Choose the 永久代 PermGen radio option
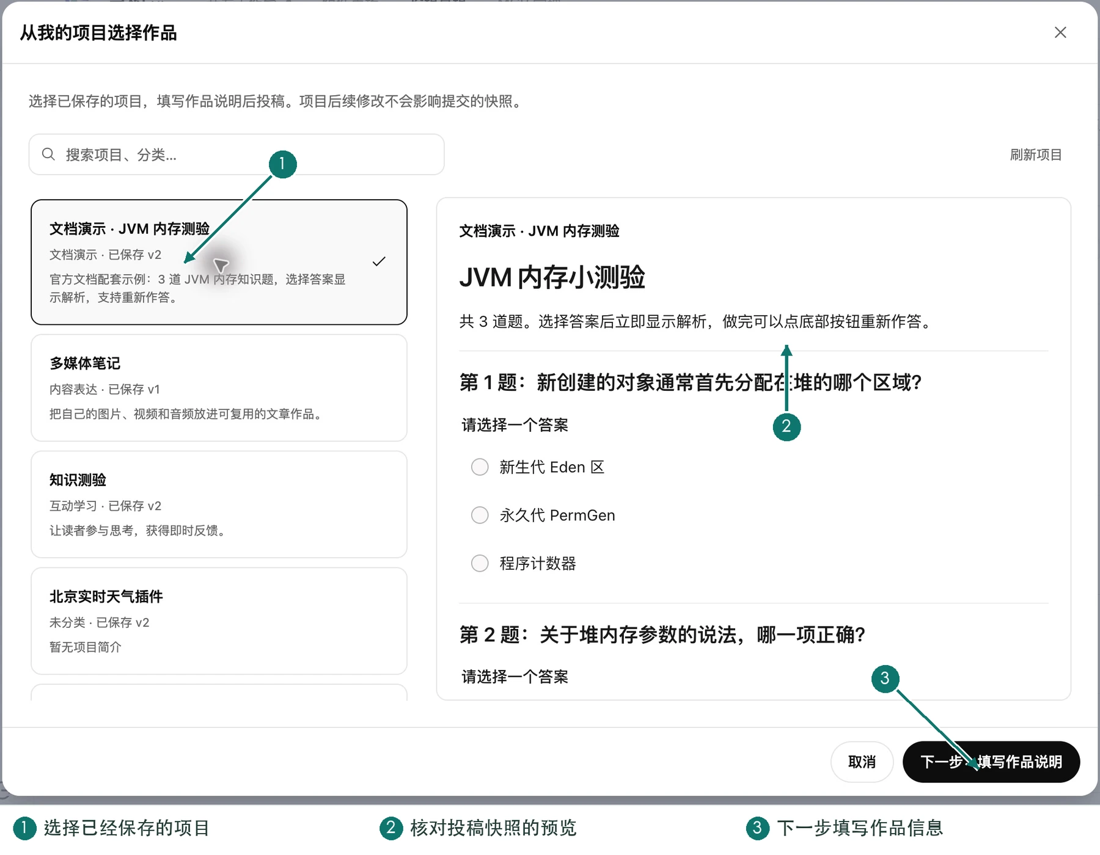The width and height of the screenshot is (1100, 855). click(480, 515)
